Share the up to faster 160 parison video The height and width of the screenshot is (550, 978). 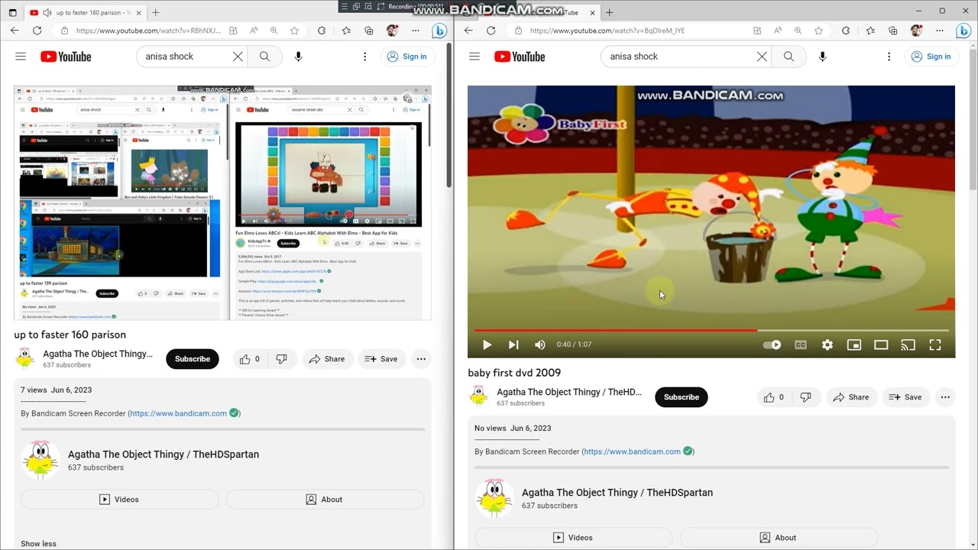(x=326, y=359)
